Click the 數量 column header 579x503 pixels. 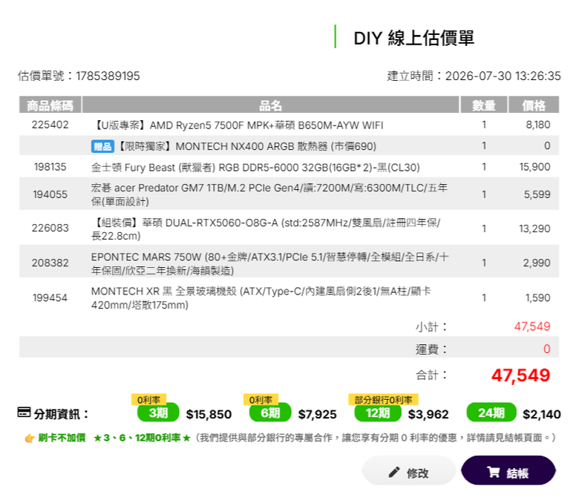484,105
